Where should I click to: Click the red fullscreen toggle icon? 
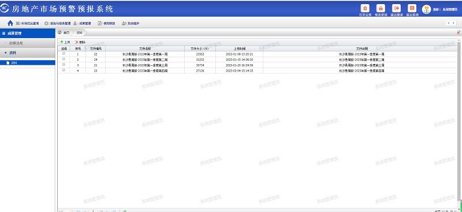(x=459, y=32)
